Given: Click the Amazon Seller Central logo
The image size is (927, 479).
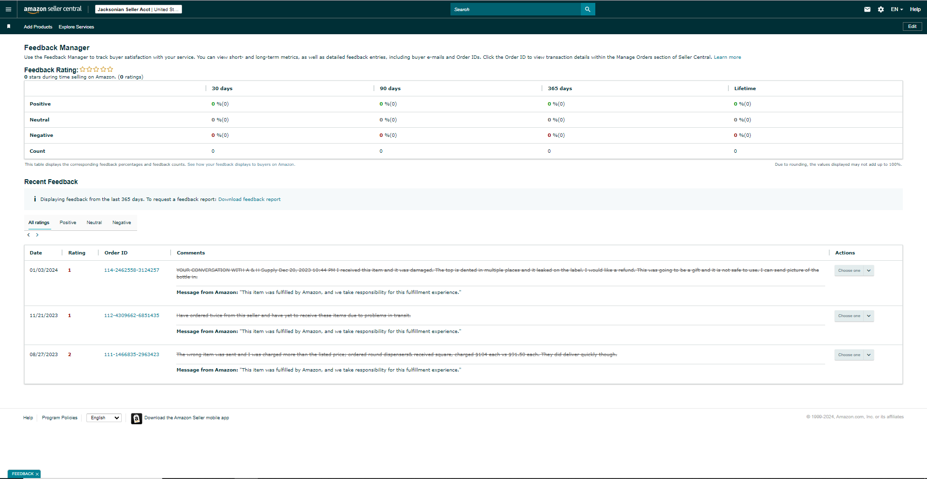Looking at the screenshot, I should (53, 9).
